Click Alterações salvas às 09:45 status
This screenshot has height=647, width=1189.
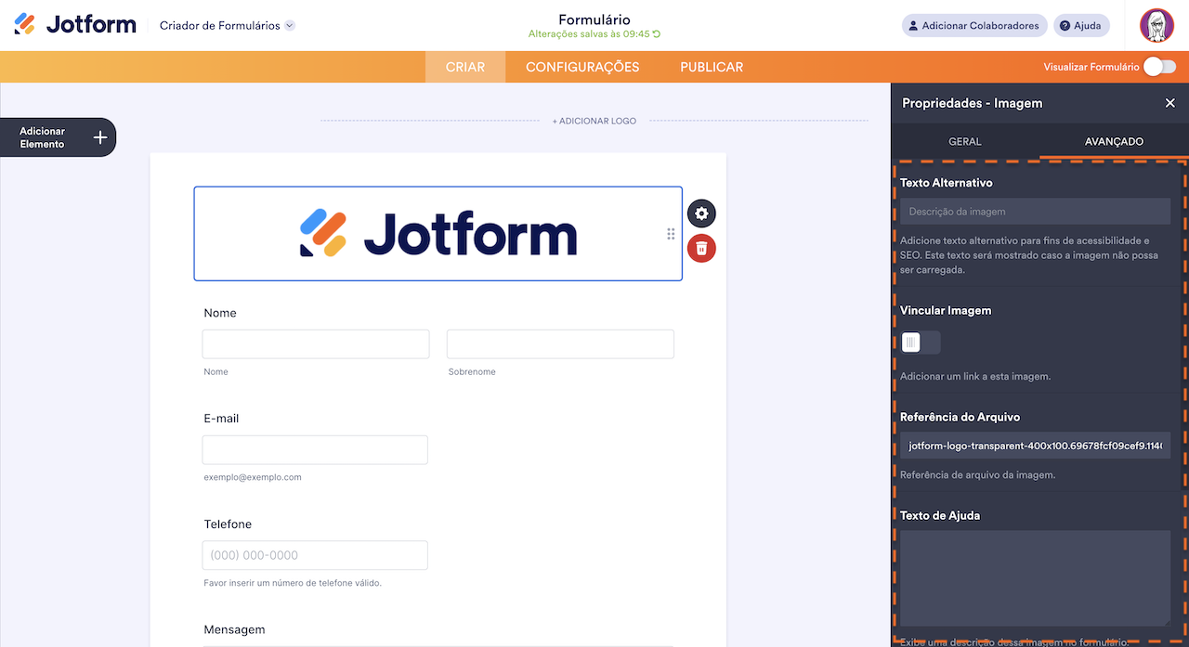[x=589, y=34]
